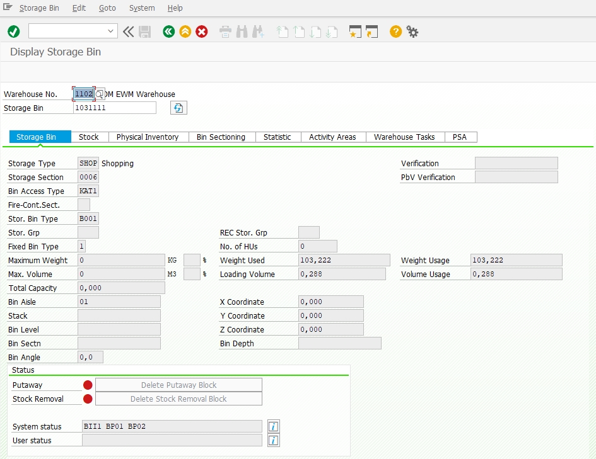The width and height of the screenshot is (596, 459).
Task: Click the User status info icon
Action: point(273,440)
